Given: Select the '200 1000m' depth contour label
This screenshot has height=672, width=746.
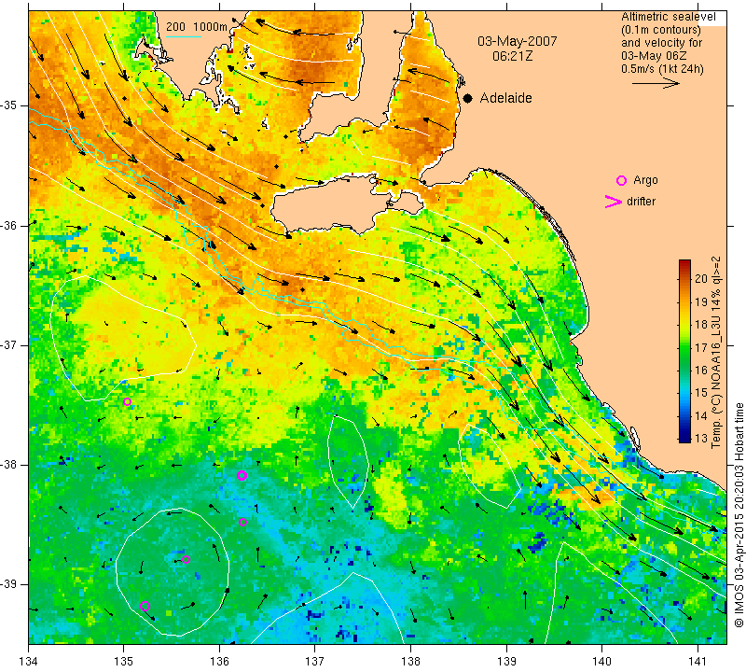Looking at the screenshot, I should [197, 27].
